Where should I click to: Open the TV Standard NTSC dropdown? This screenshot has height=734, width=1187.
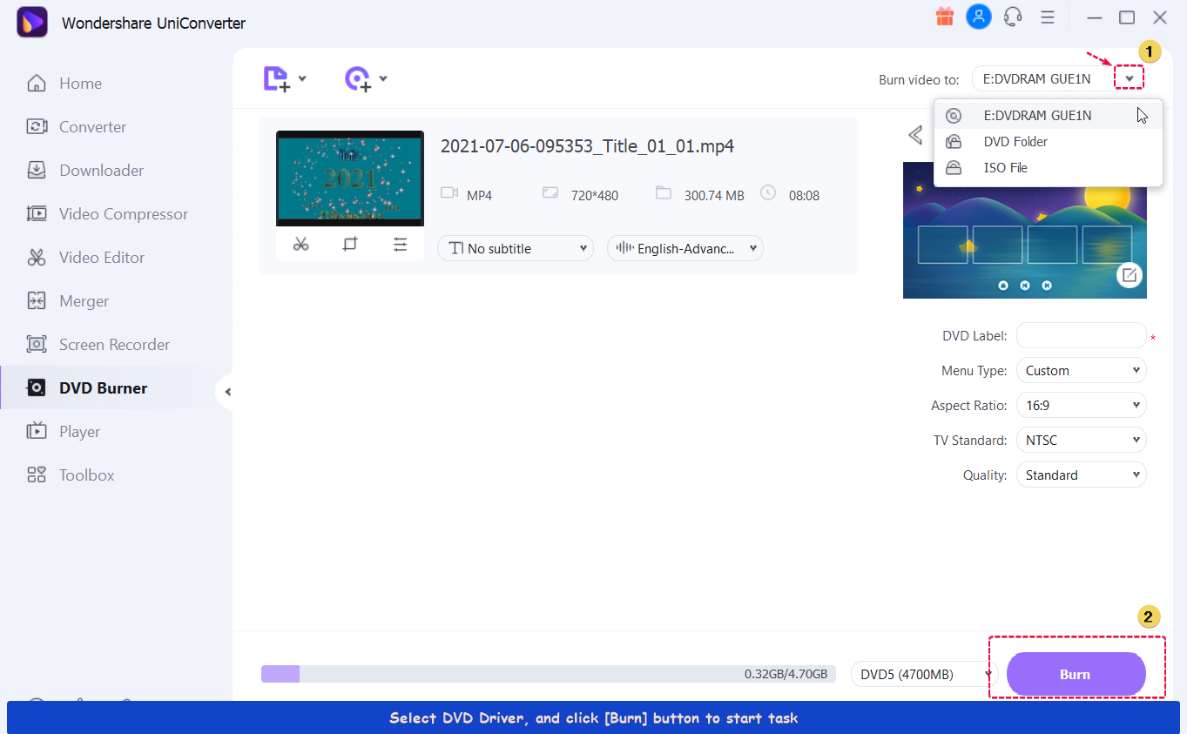point(1081,441)
